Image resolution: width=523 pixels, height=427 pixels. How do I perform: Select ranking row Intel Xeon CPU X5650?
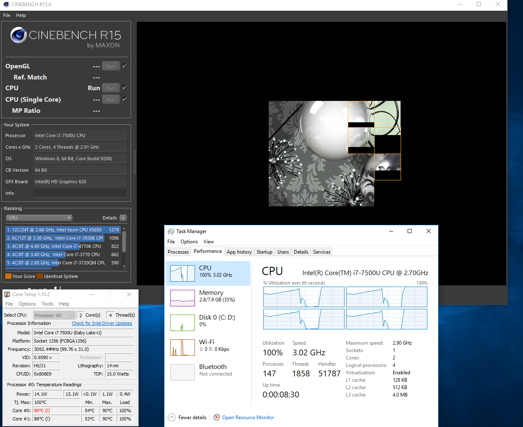point(63,230)
